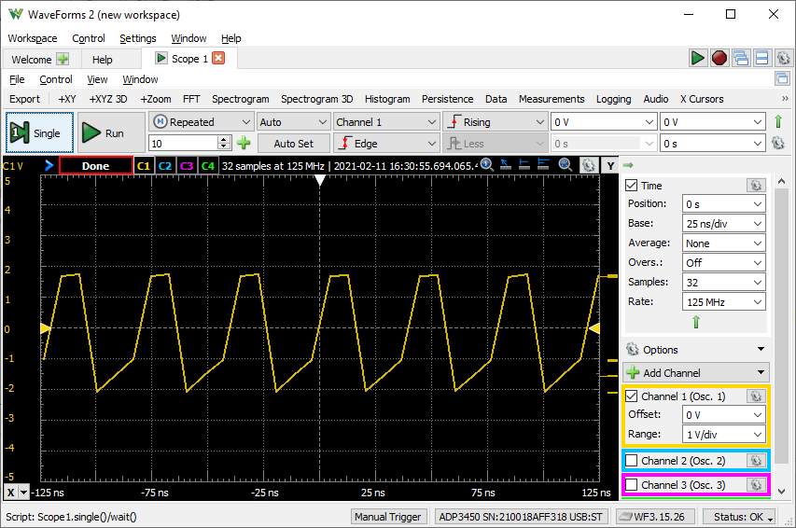Cascade instrument windows icon
The height and width of the screenshot is (528, 796).
point(741,58)
